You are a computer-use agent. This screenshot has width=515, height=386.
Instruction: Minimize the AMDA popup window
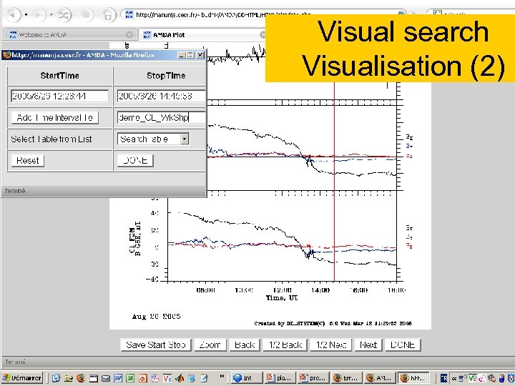[x=182, y=55]
